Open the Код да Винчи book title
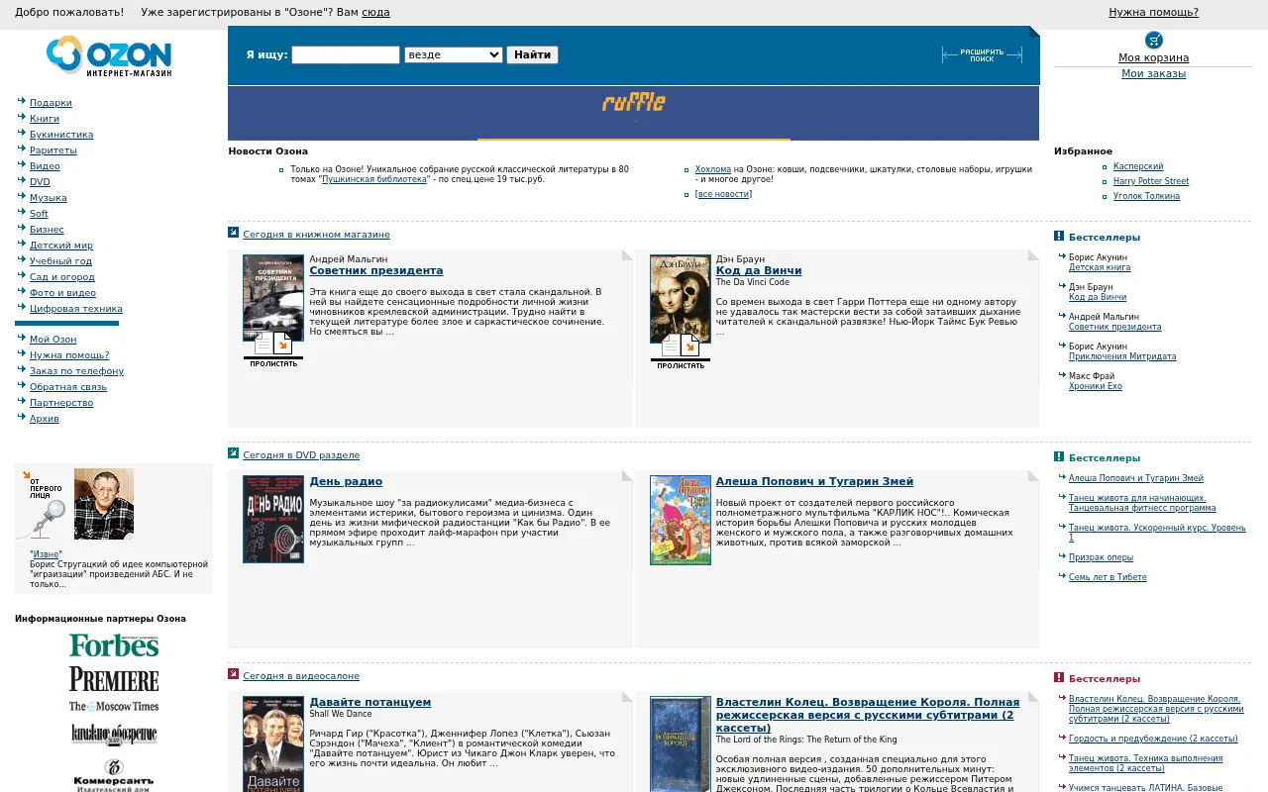The width and height of the screenshot is (1268, 792). [759, 271]
